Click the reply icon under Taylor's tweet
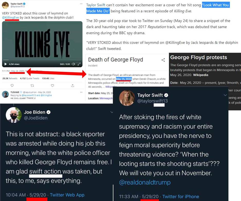Viewport: 241px width, 201px height. pos(12,85)
